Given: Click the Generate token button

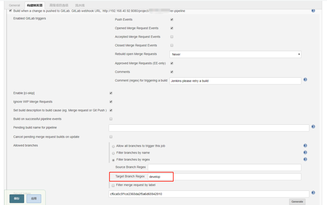Looking at the screenshot, I should [x=297, y=202].
